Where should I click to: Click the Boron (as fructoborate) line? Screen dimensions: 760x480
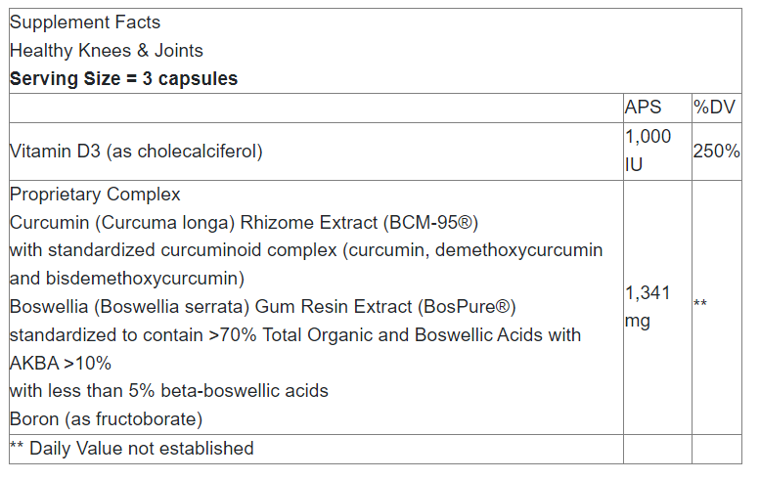point(106,419)
